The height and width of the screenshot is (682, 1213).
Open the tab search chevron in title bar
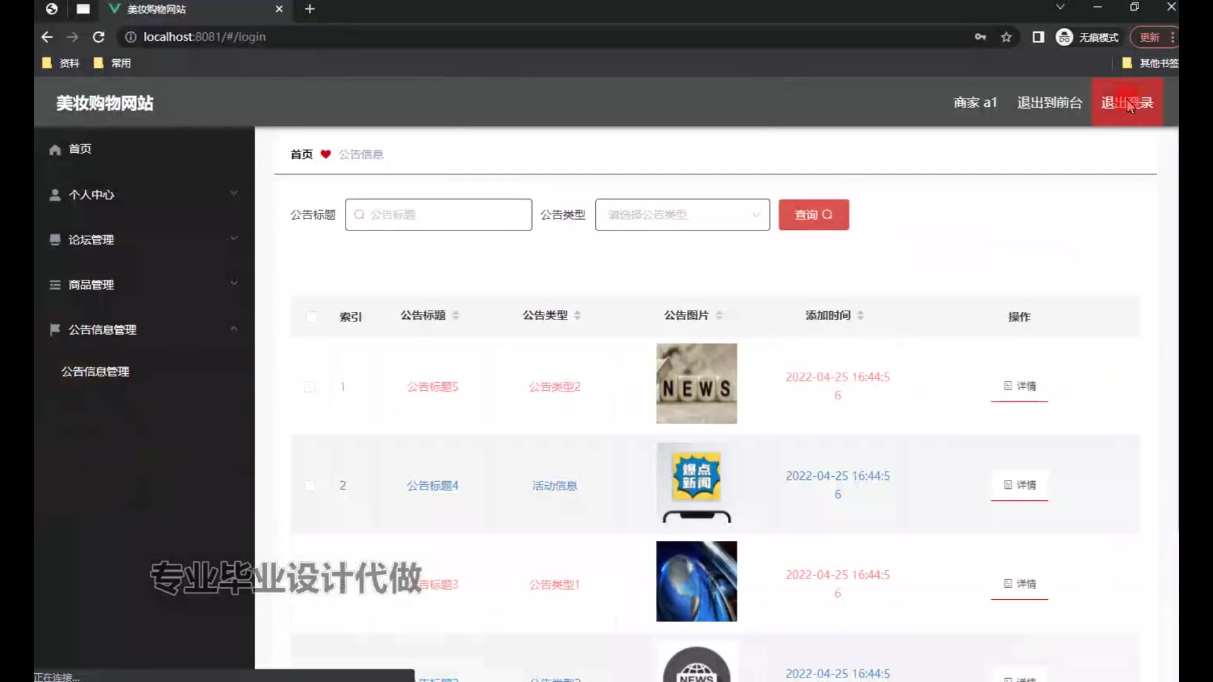[x=1060, y=7]
